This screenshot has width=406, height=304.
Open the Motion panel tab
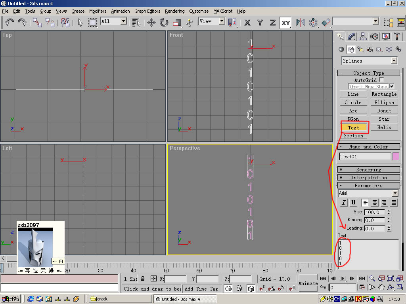pyautogui.click(x=374, y=36)
